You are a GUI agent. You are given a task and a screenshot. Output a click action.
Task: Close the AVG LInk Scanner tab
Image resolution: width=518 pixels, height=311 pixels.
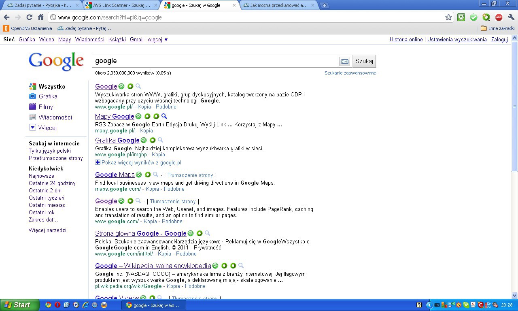coord(155,5)
